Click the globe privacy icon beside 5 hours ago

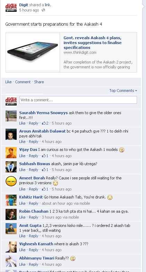(x=43, y=10)
